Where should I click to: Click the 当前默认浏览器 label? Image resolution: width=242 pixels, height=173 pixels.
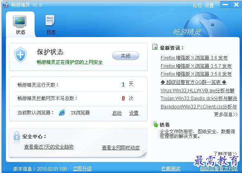click(x=35, y=113)
